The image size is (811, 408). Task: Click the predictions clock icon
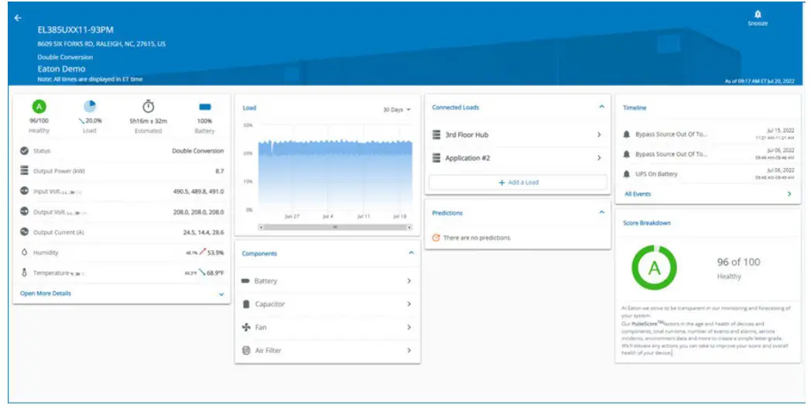(436, 238)
